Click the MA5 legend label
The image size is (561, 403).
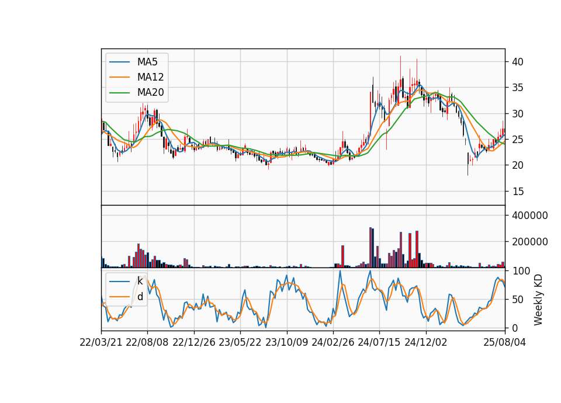point(147,62)
